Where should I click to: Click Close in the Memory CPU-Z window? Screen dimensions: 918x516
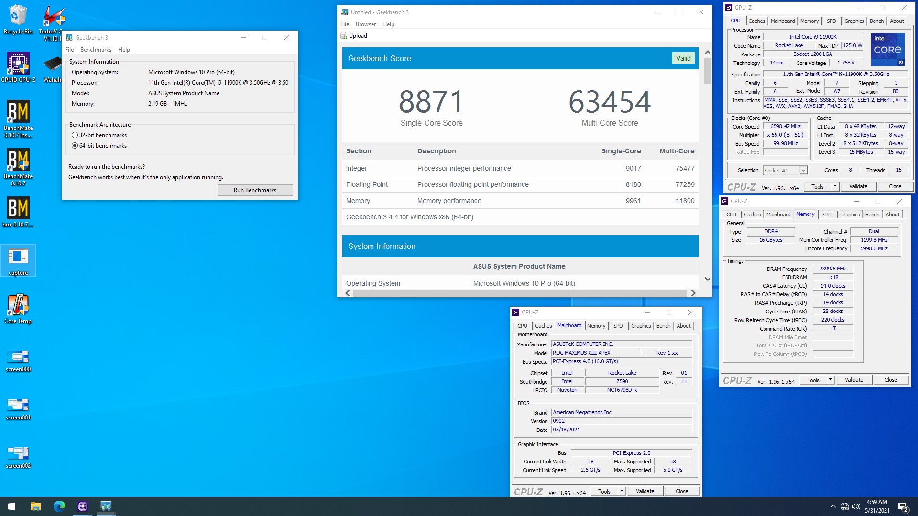(x=891, y=380)
